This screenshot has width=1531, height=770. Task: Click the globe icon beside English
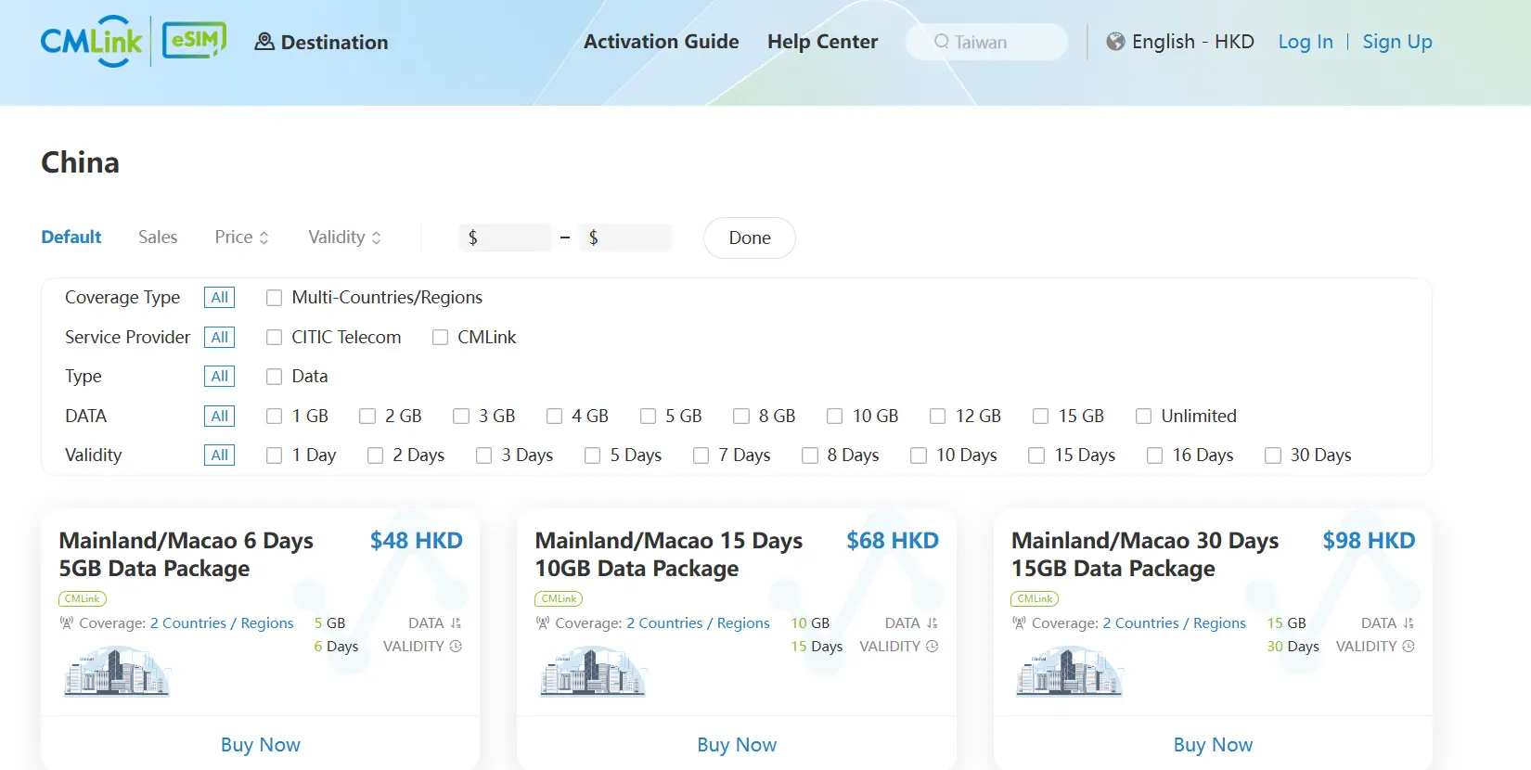click(1116, 42)
